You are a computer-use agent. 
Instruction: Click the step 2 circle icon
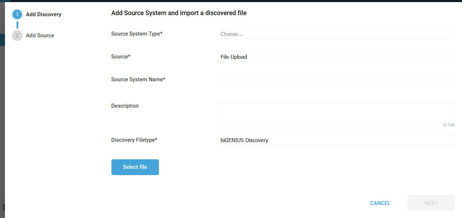[x=17, y=36]
